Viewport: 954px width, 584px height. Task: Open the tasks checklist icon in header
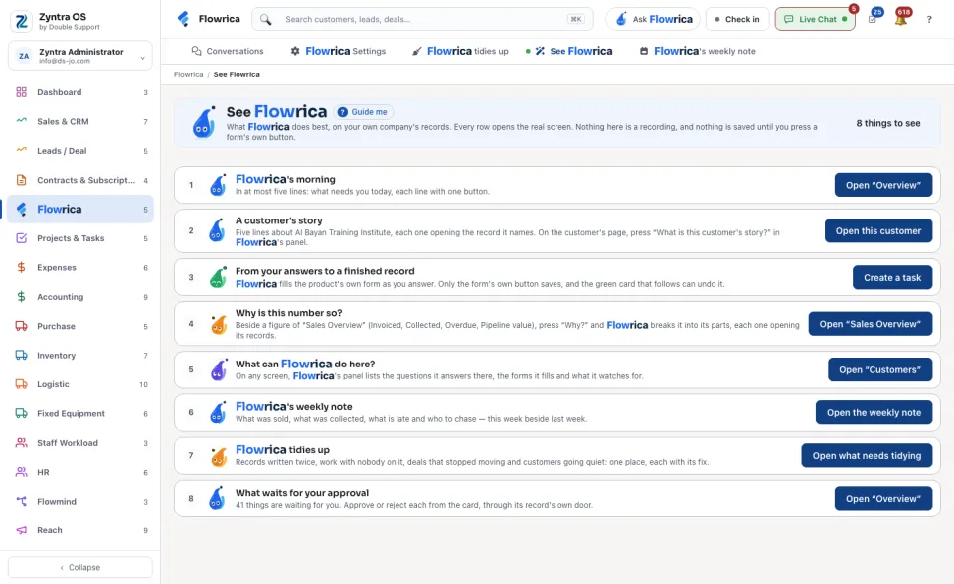pyautogui.click(x=873, y=19)
